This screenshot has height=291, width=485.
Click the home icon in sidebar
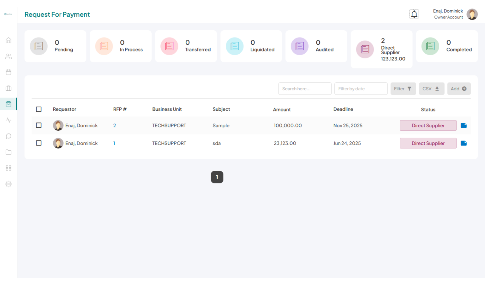pos(9,40)
